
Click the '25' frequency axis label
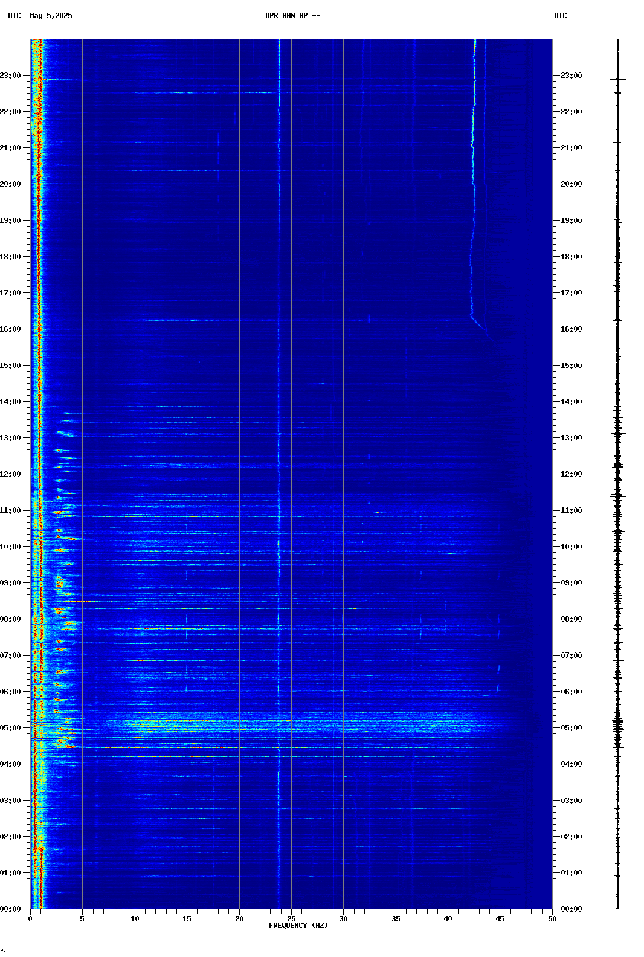click(291, 919)
